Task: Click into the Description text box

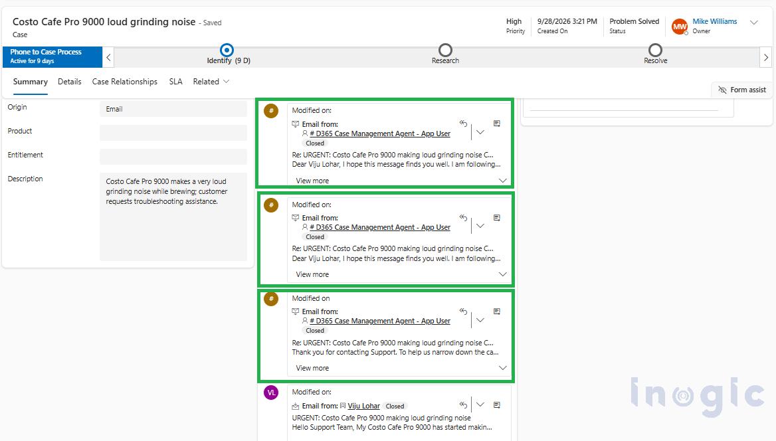Action: pyautogui.click(x=173, y=217)
